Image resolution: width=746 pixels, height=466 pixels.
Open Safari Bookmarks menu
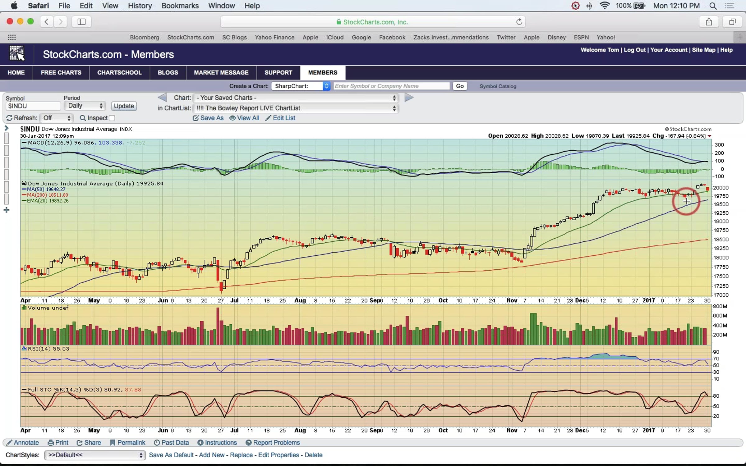point(180,6)
